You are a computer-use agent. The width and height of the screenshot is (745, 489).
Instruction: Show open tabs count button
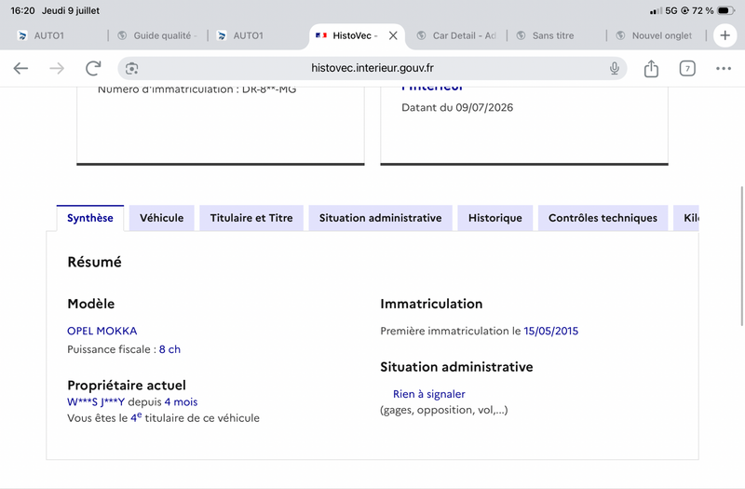click(687, 68)
